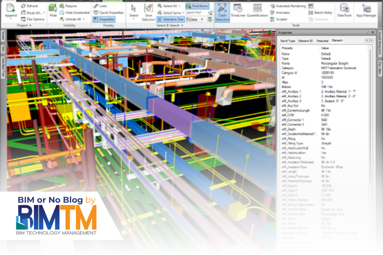The width and height of the screenshot is (383, 255).
Task: Select the eM_InsulationType property row
Action: [324, 167]
